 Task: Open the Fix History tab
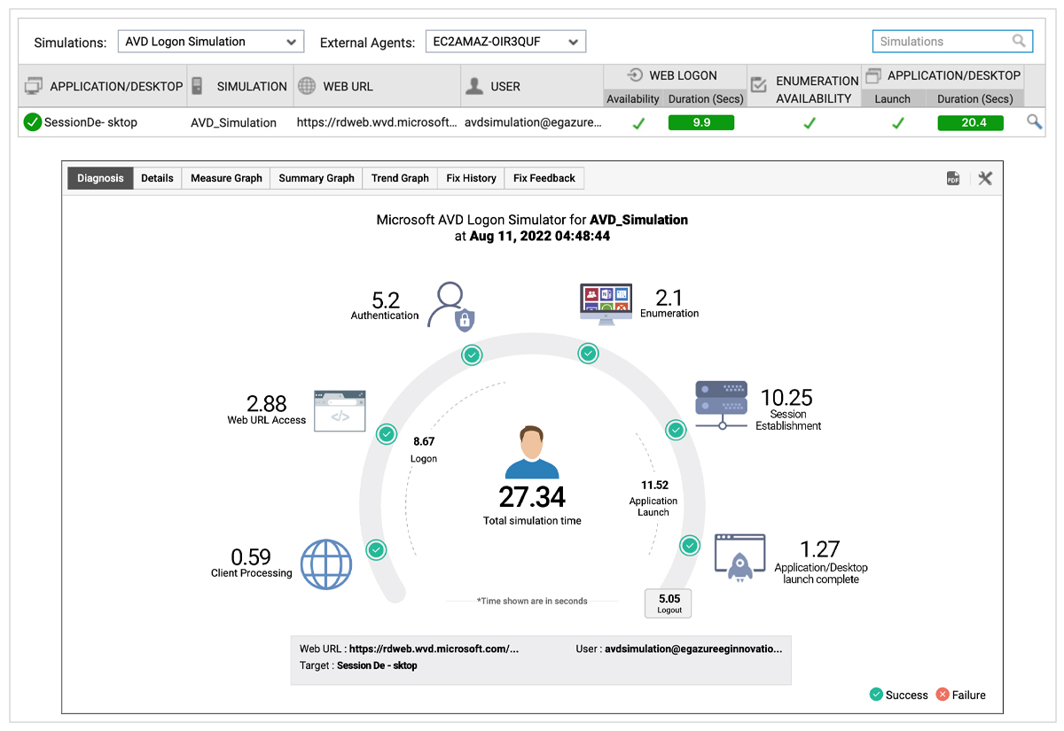tap(471, 178)
